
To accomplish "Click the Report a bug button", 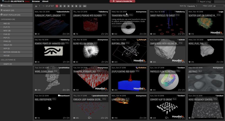I will click(x=204, y=1).
